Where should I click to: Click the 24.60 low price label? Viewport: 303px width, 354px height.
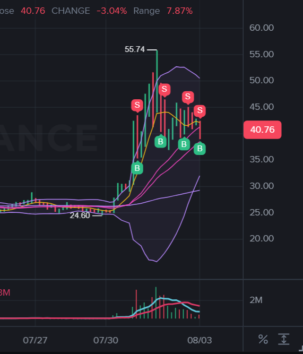(x=80, y=215)
